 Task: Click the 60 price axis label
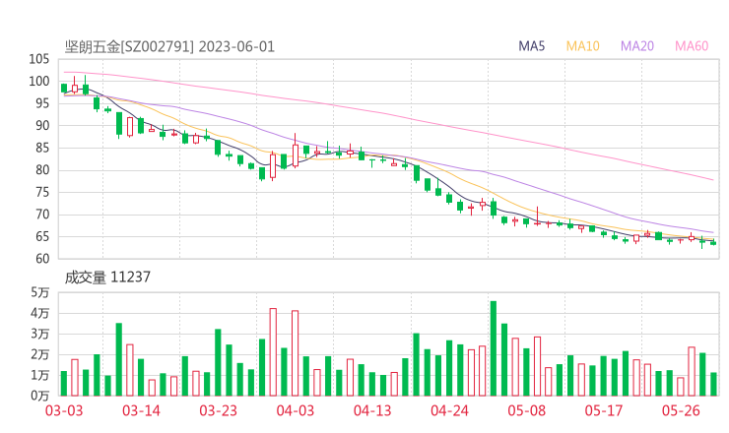pos(42,258)
